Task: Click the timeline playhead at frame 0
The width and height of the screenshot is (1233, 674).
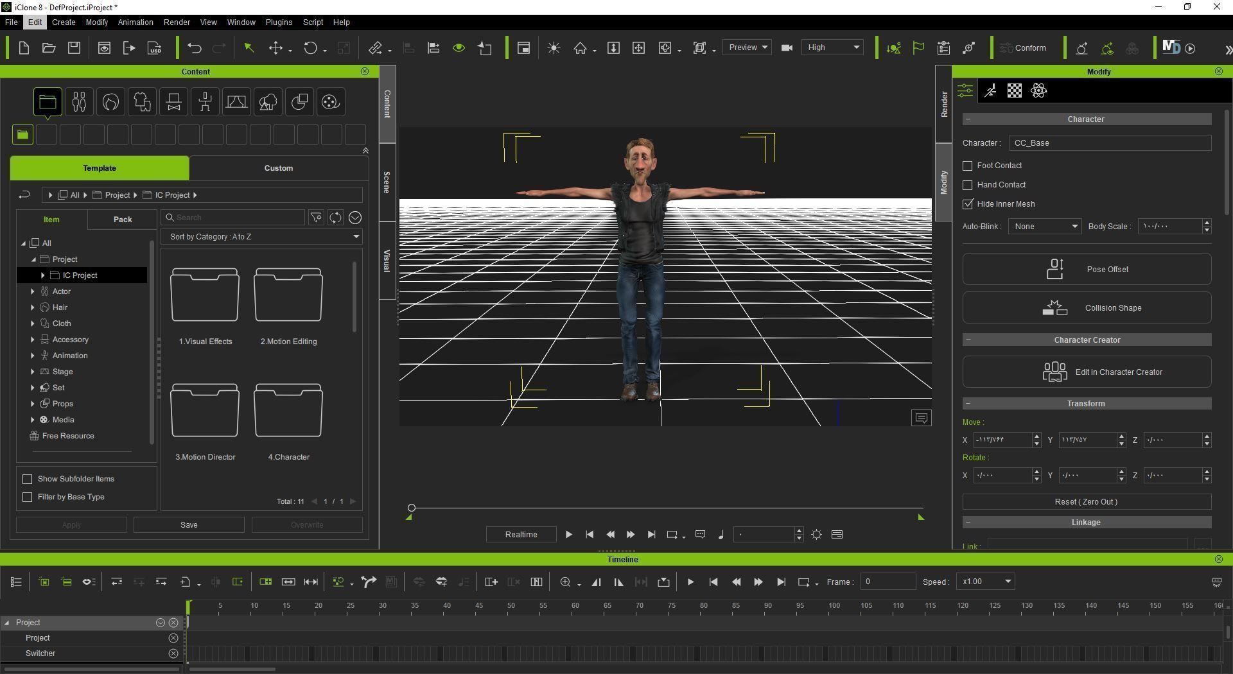Action: [x=188, y=607]
